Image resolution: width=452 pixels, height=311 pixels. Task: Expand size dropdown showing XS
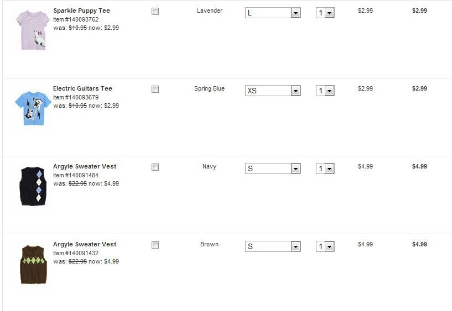click(273, 91)
